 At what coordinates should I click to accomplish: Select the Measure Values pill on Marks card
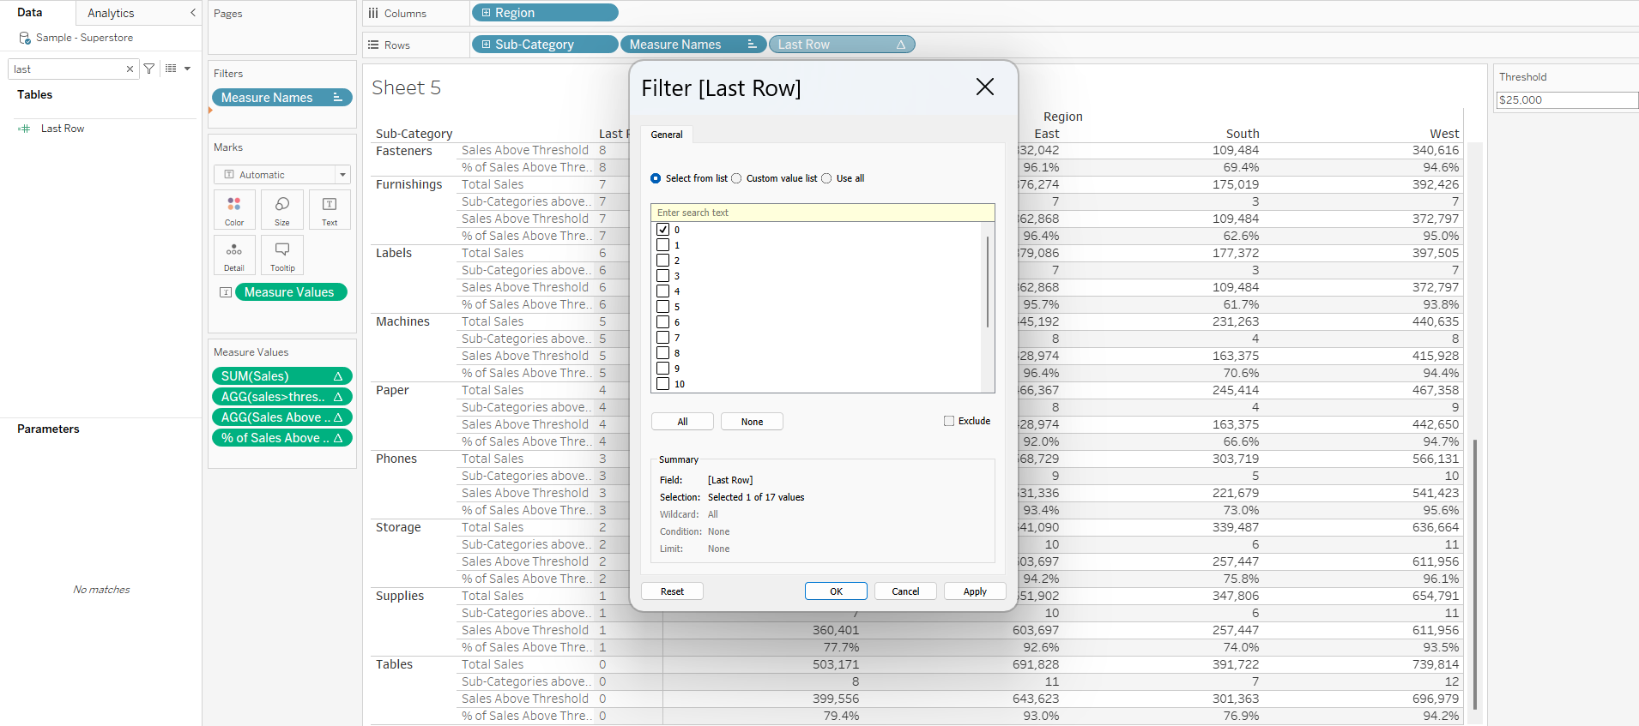click(x=291, y=292)
